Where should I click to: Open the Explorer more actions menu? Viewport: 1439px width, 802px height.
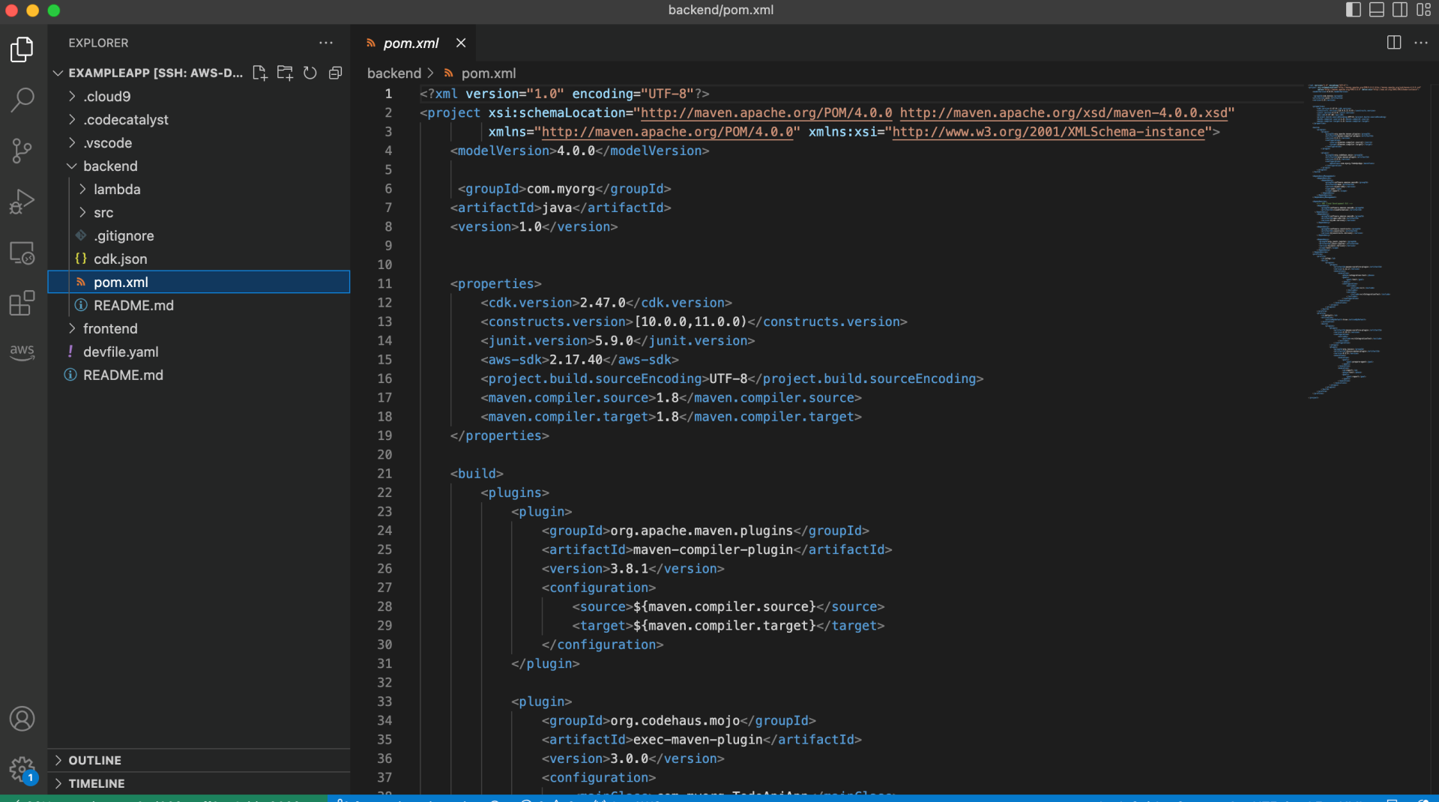(x=326, y=43)
